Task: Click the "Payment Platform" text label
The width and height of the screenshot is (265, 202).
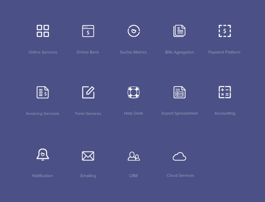Action: point(224,52)
